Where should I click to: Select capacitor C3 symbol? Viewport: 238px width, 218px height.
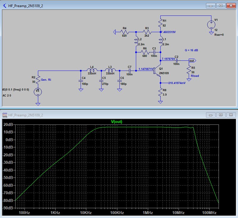(154, 52)
